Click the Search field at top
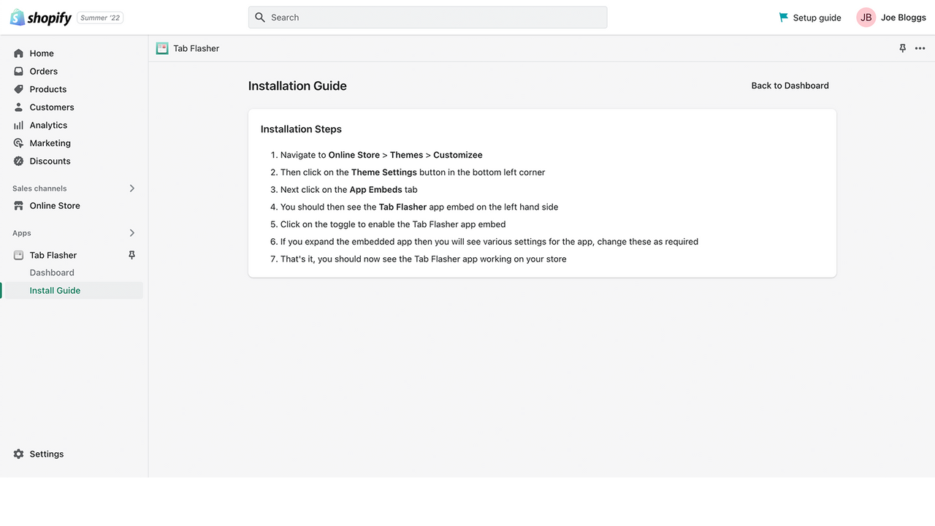The image size is (935, 526). pyautogui.click(x=427, y=17)
